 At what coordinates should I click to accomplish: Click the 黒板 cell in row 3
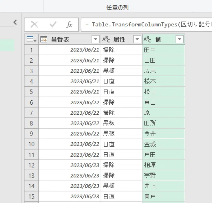tap(122, 71)
